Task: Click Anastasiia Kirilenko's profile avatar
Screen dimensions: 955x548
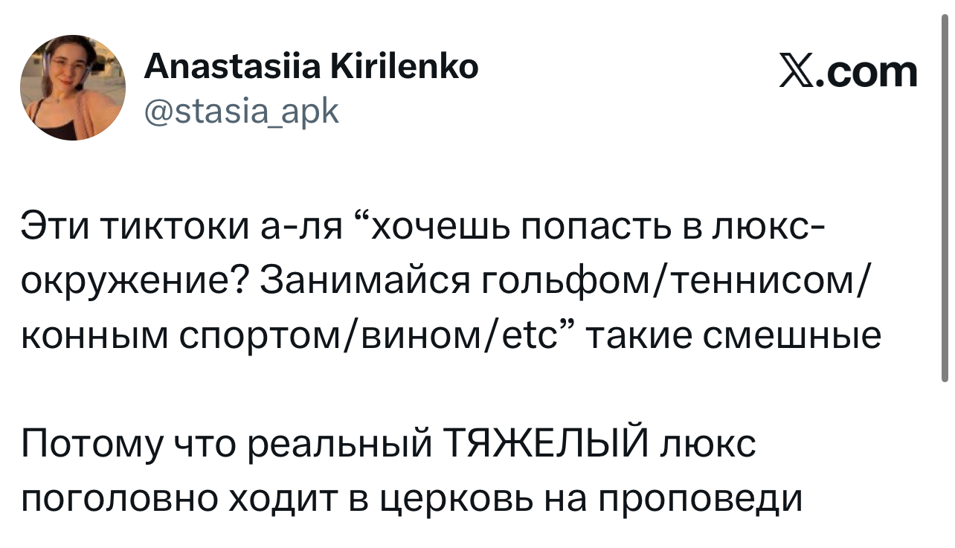Action: (x=73, y=88)
